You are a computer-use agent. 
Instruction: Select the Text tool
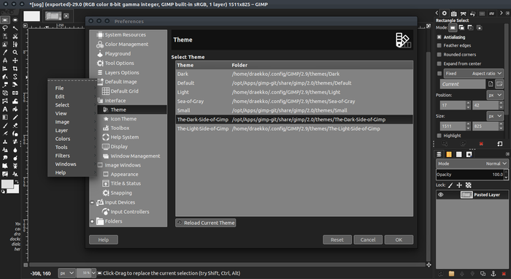[x=5, y=109]
